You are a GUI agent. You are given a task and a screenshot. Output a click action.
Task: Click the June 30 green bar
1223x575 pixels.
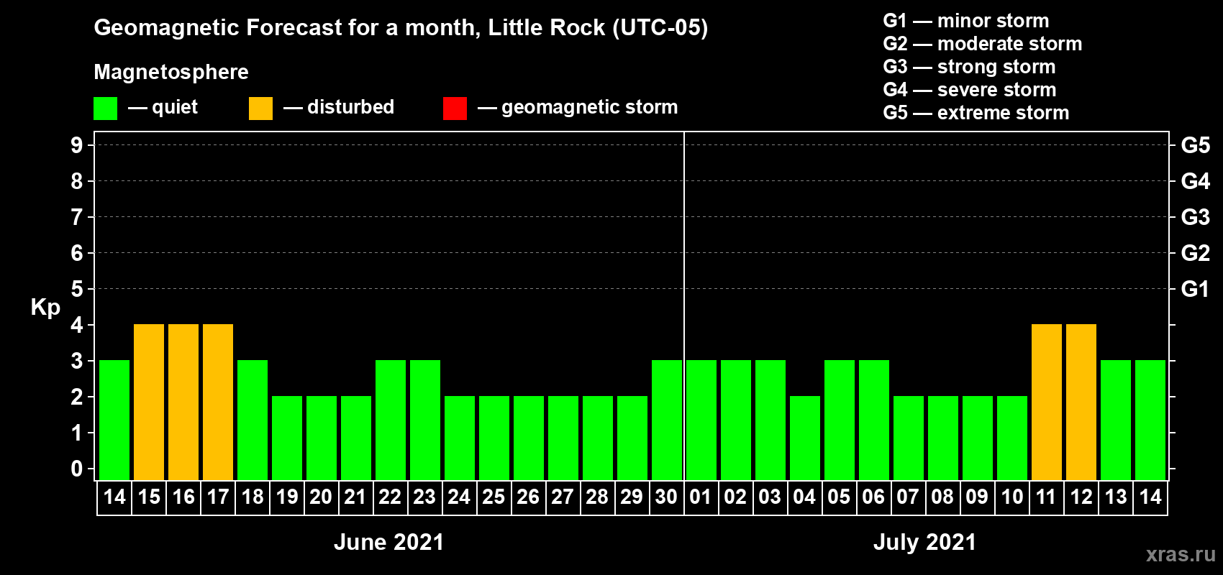click(x=667, y=420)
